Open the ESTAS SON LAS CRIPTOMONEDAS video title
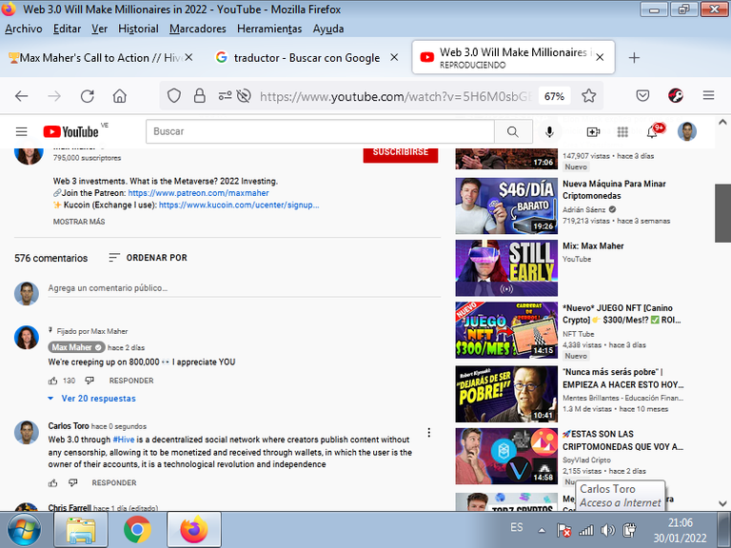 pyautogui.click(x=622, y=440)
